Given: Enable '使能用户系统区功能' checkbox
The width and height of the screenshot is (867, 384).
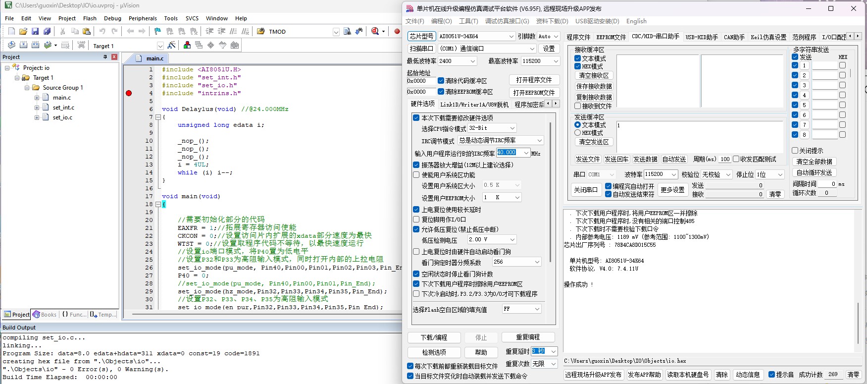Looking at the screenshot, I should (x=416, y=175).
